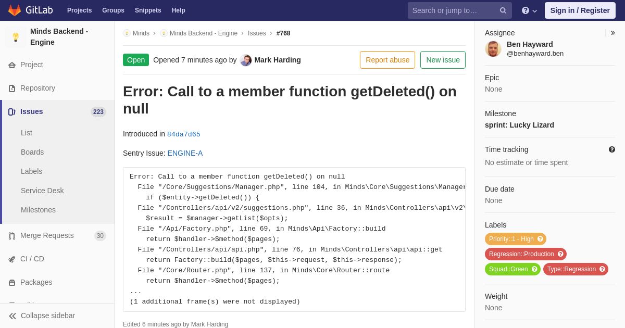Open the Projects menu in top bar
Screen dimensions: 625x328
click(79, 10)
